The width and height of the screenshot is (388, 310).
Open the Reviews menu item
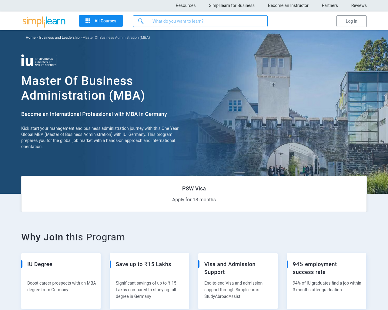359,5
